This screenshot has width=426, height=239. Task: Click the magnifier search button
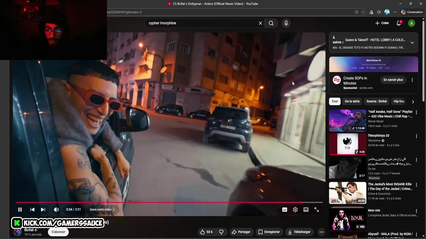pyautogui.click(x=271, y=23)
